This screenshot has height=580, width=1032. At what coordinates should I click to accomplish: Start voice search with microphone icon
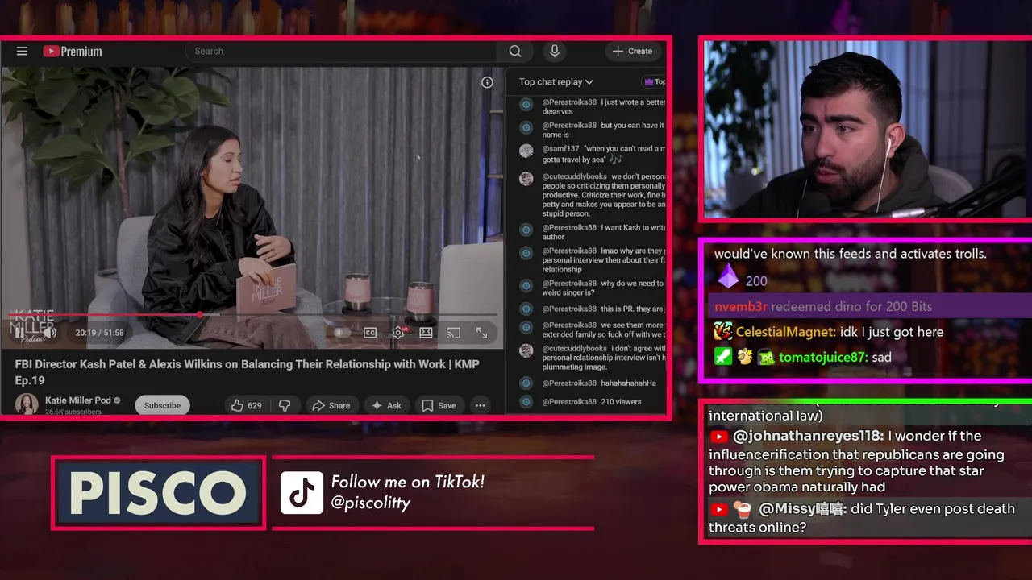(x=555, y=51)
